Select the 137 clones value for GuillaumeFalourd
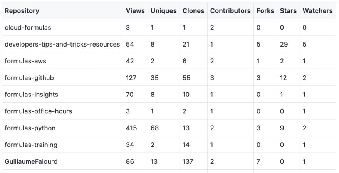The width and height of the screenshot is (339, 173). (188, 161)
